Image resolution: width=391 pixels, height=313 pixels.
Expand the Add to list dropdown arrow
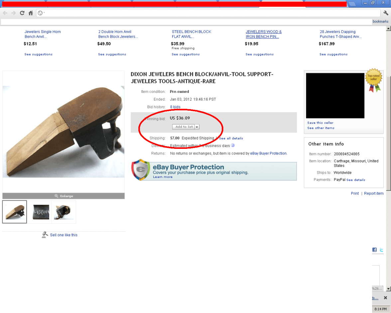197,127
